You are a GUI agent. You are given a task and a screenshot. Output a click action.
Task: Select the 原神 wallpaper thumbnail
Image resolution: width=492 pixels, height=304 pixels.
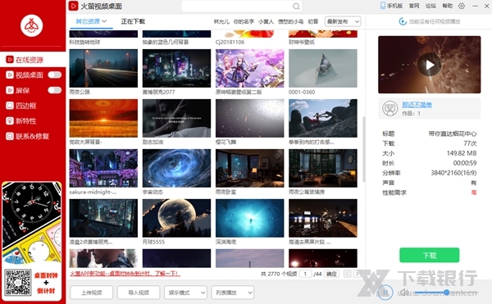click(x=250, y=68)
